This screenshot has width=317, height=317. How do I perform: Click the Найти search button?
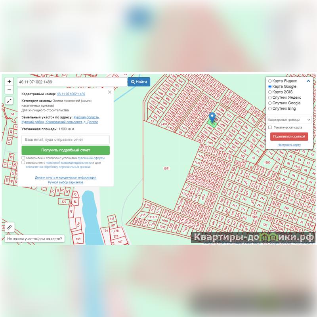[x=139, y=82]
